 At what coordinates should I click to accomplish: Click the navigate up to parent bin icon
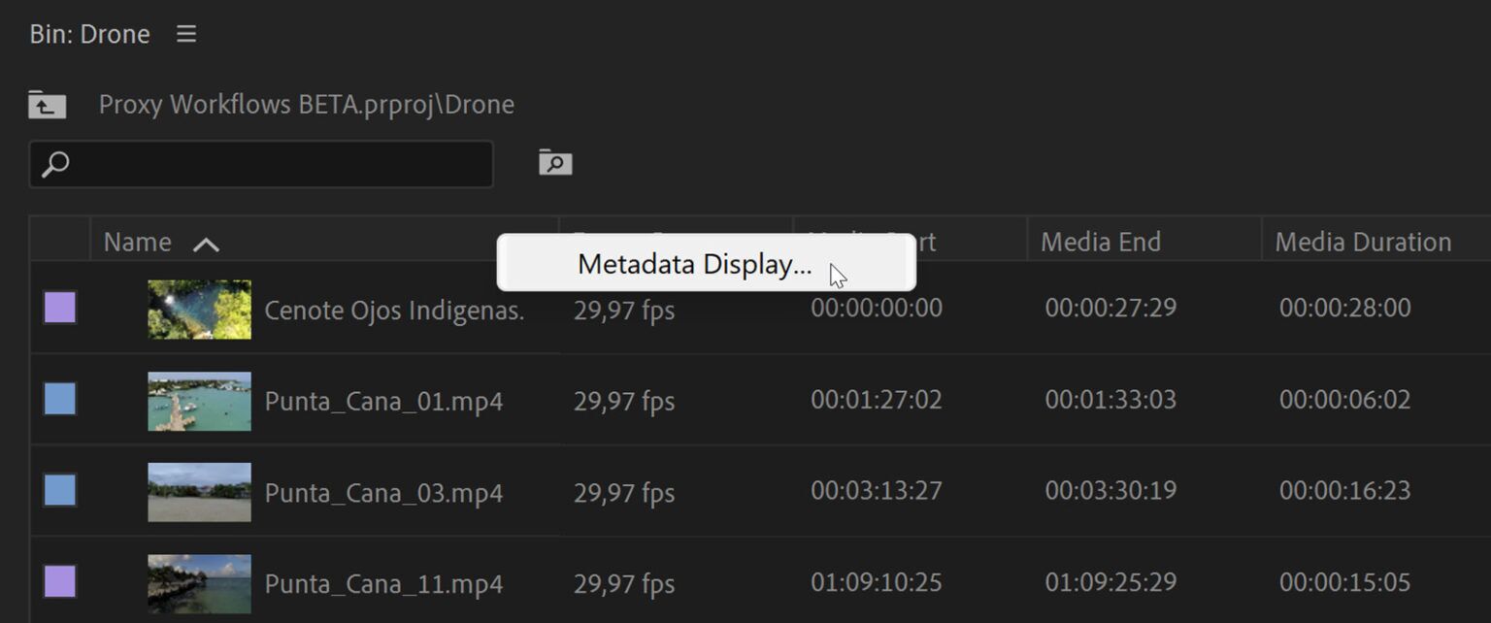[x=46, y=103]
